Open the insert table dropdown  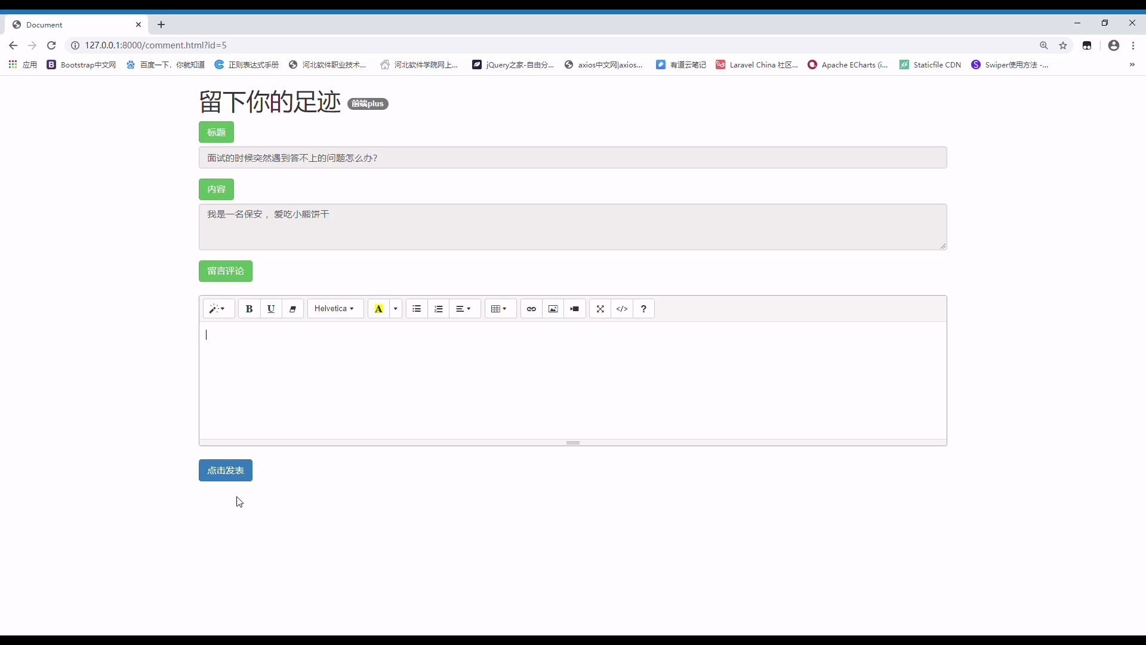click(500, 309)
